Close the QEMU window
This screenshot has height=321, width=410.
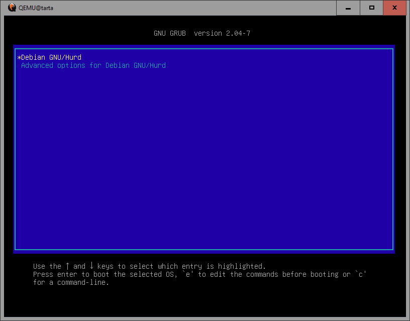394,8
